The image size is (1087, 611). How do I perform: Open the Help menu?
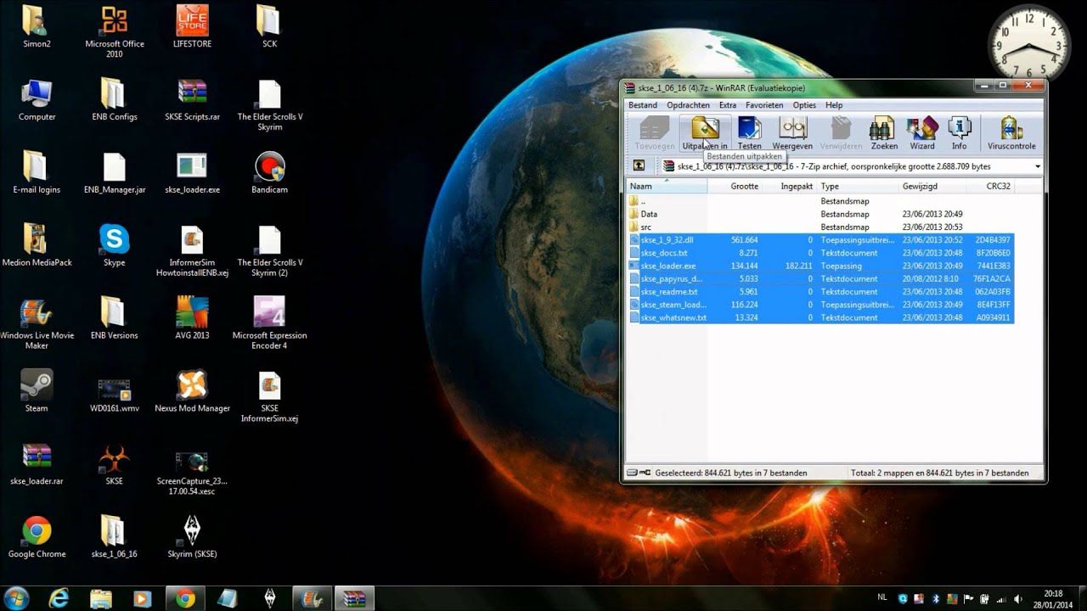coord(834,105)
